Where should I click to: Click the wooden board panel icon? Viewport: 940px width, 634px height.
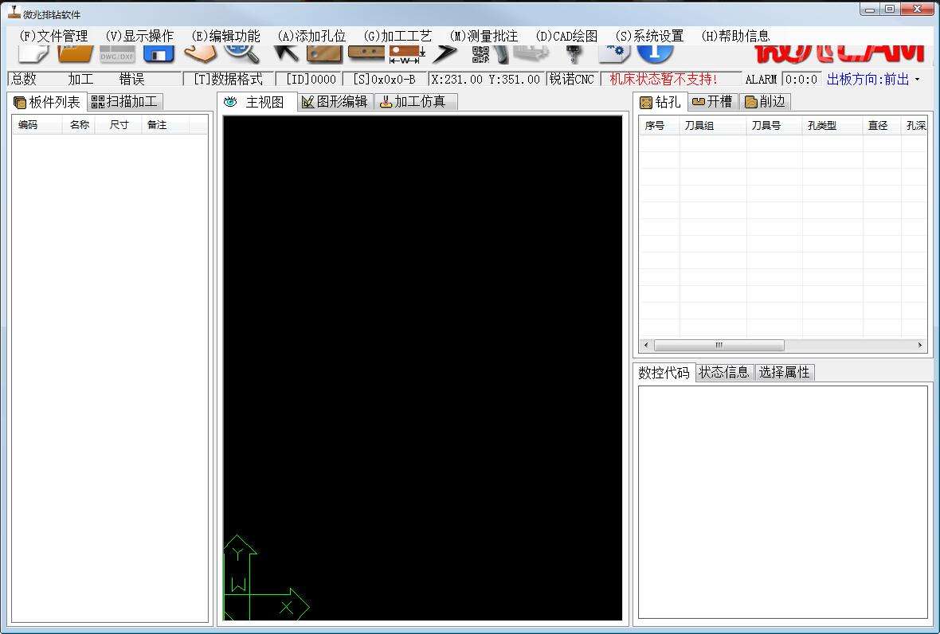324,53
